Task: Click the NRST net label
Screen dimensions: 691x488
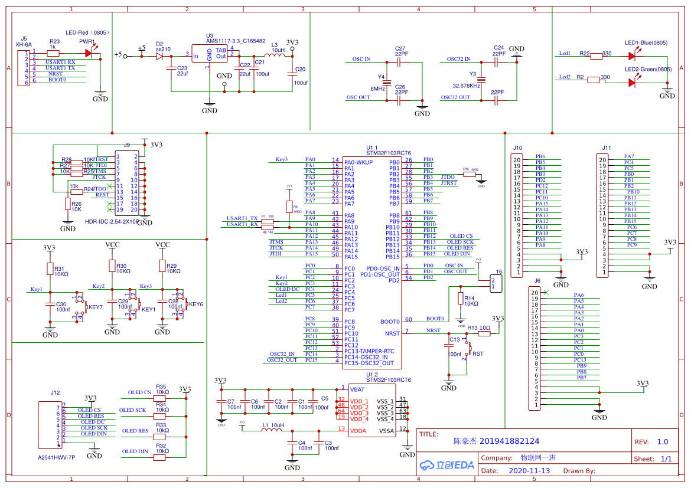Action: coord(433,330)
